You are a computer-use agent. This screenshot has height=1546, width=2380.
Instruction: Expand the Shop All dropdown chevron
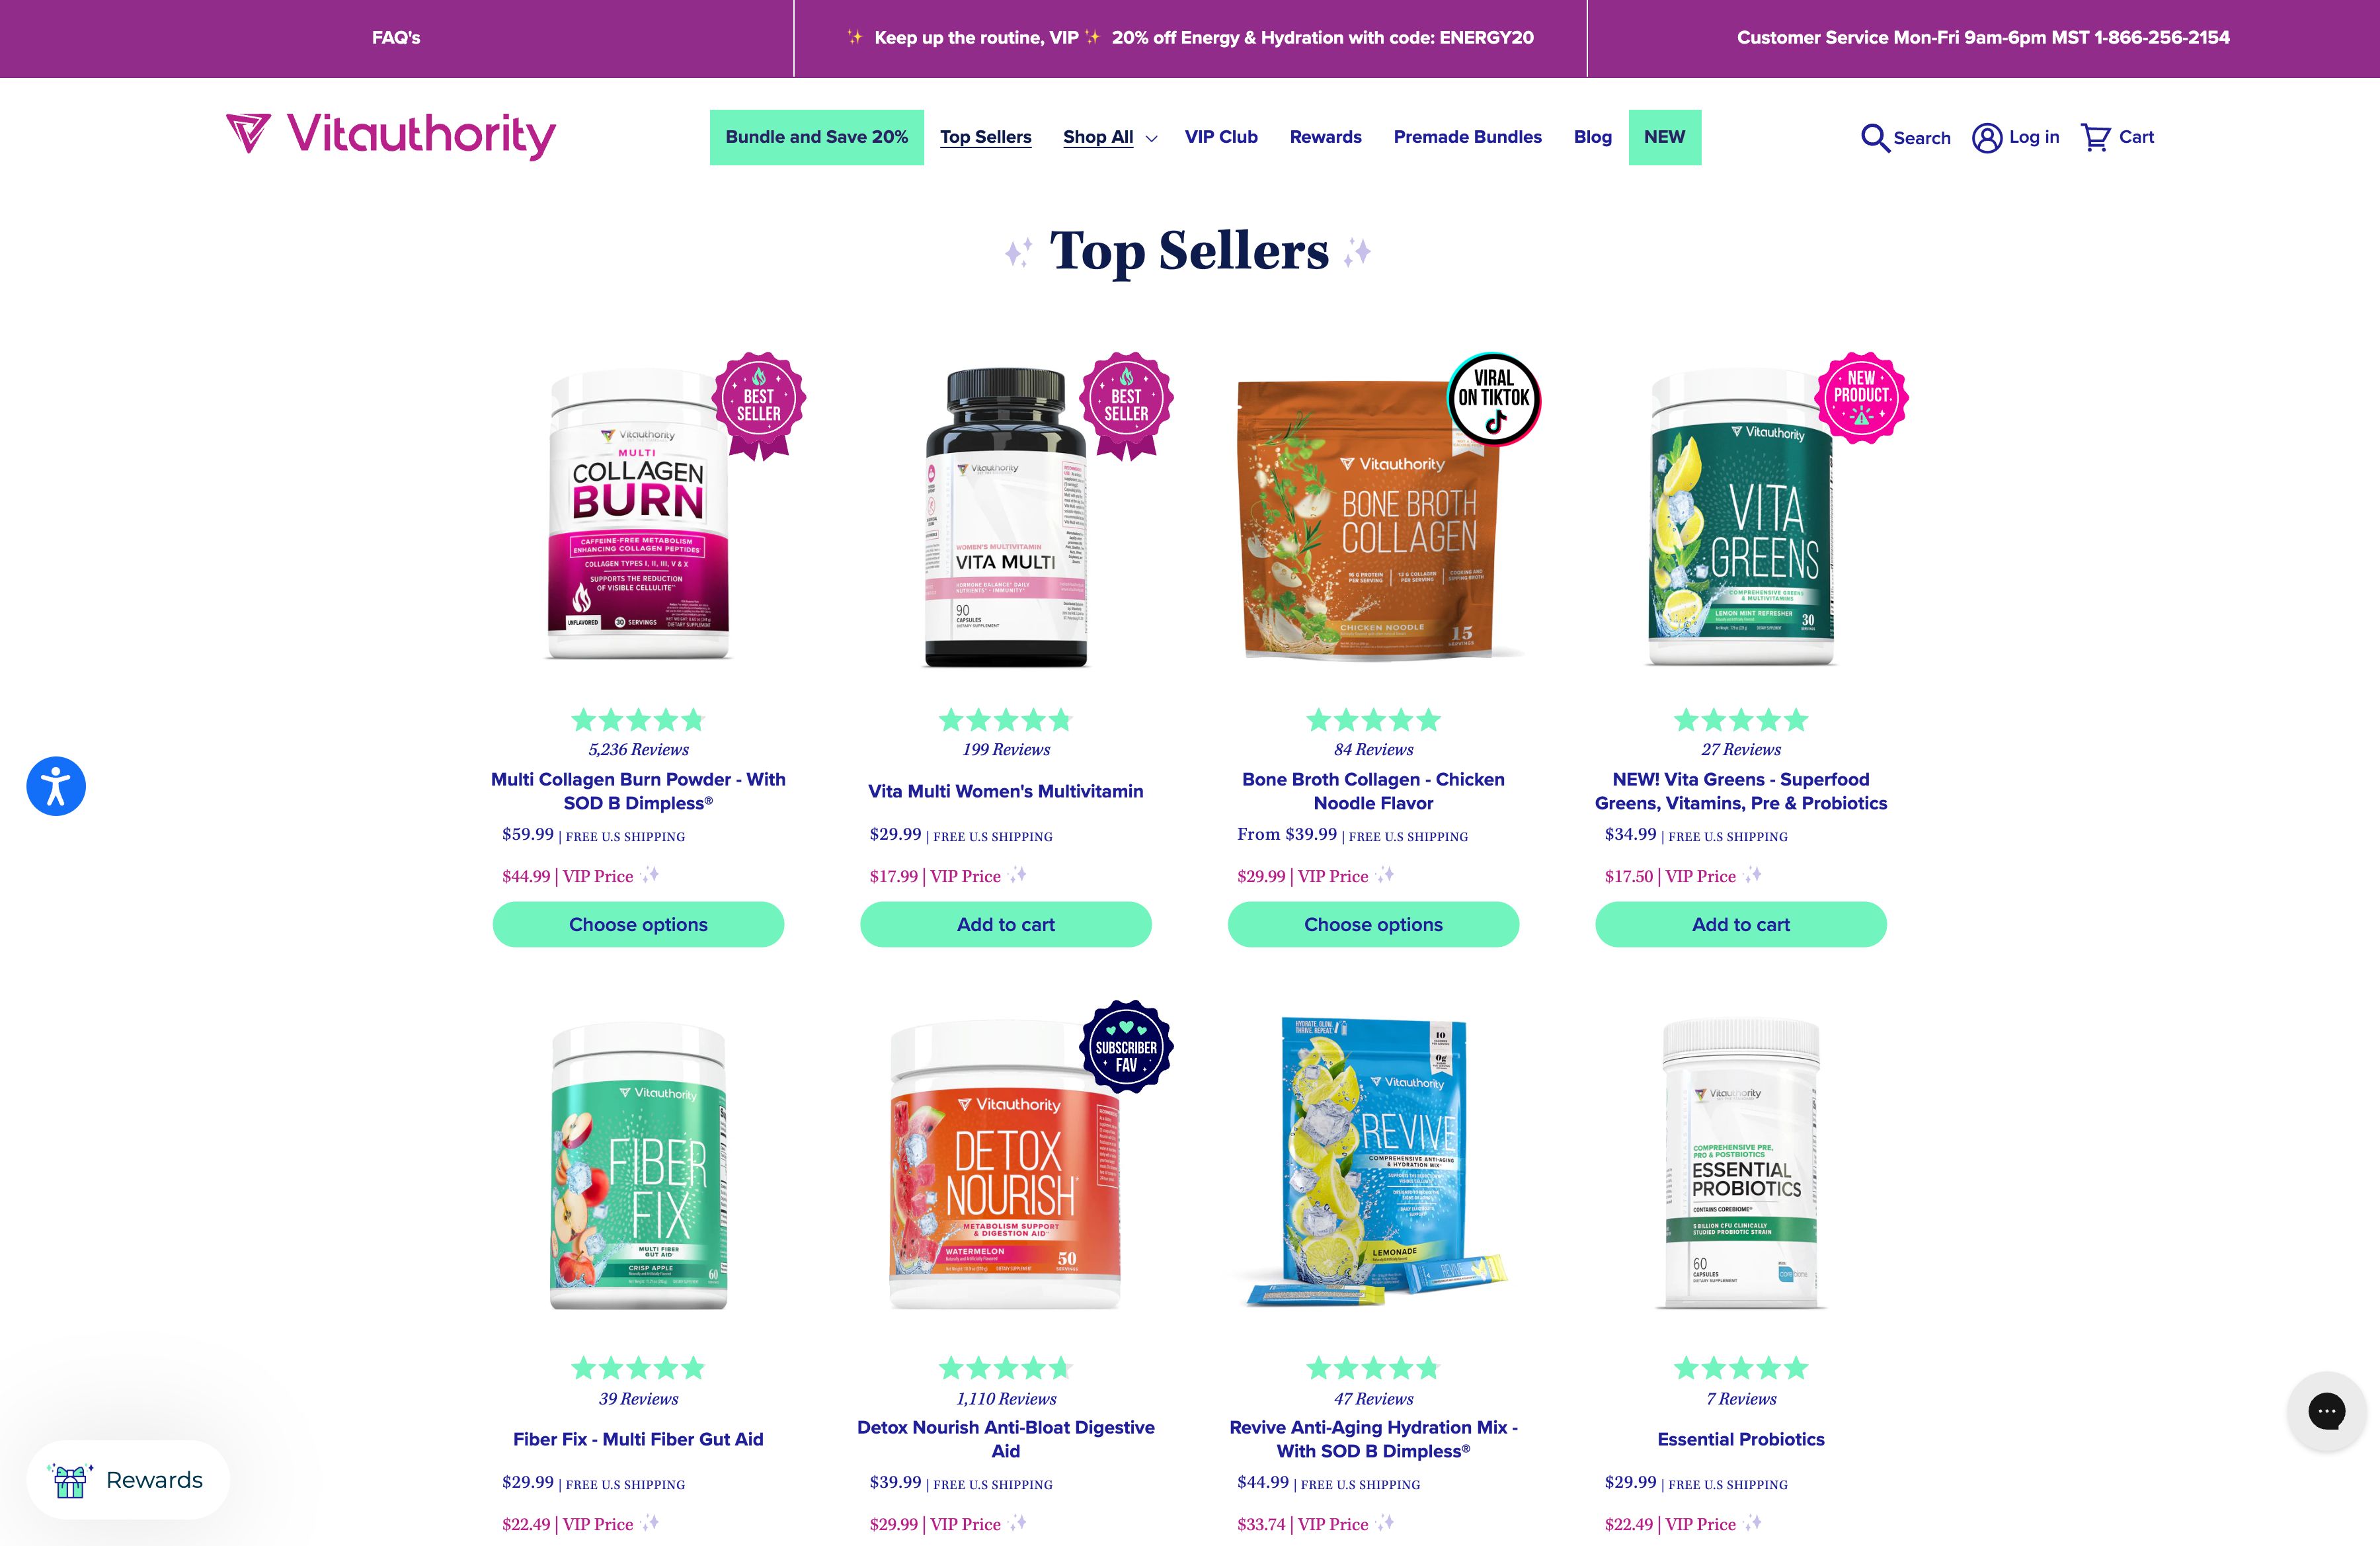(x=1151, y=139)
